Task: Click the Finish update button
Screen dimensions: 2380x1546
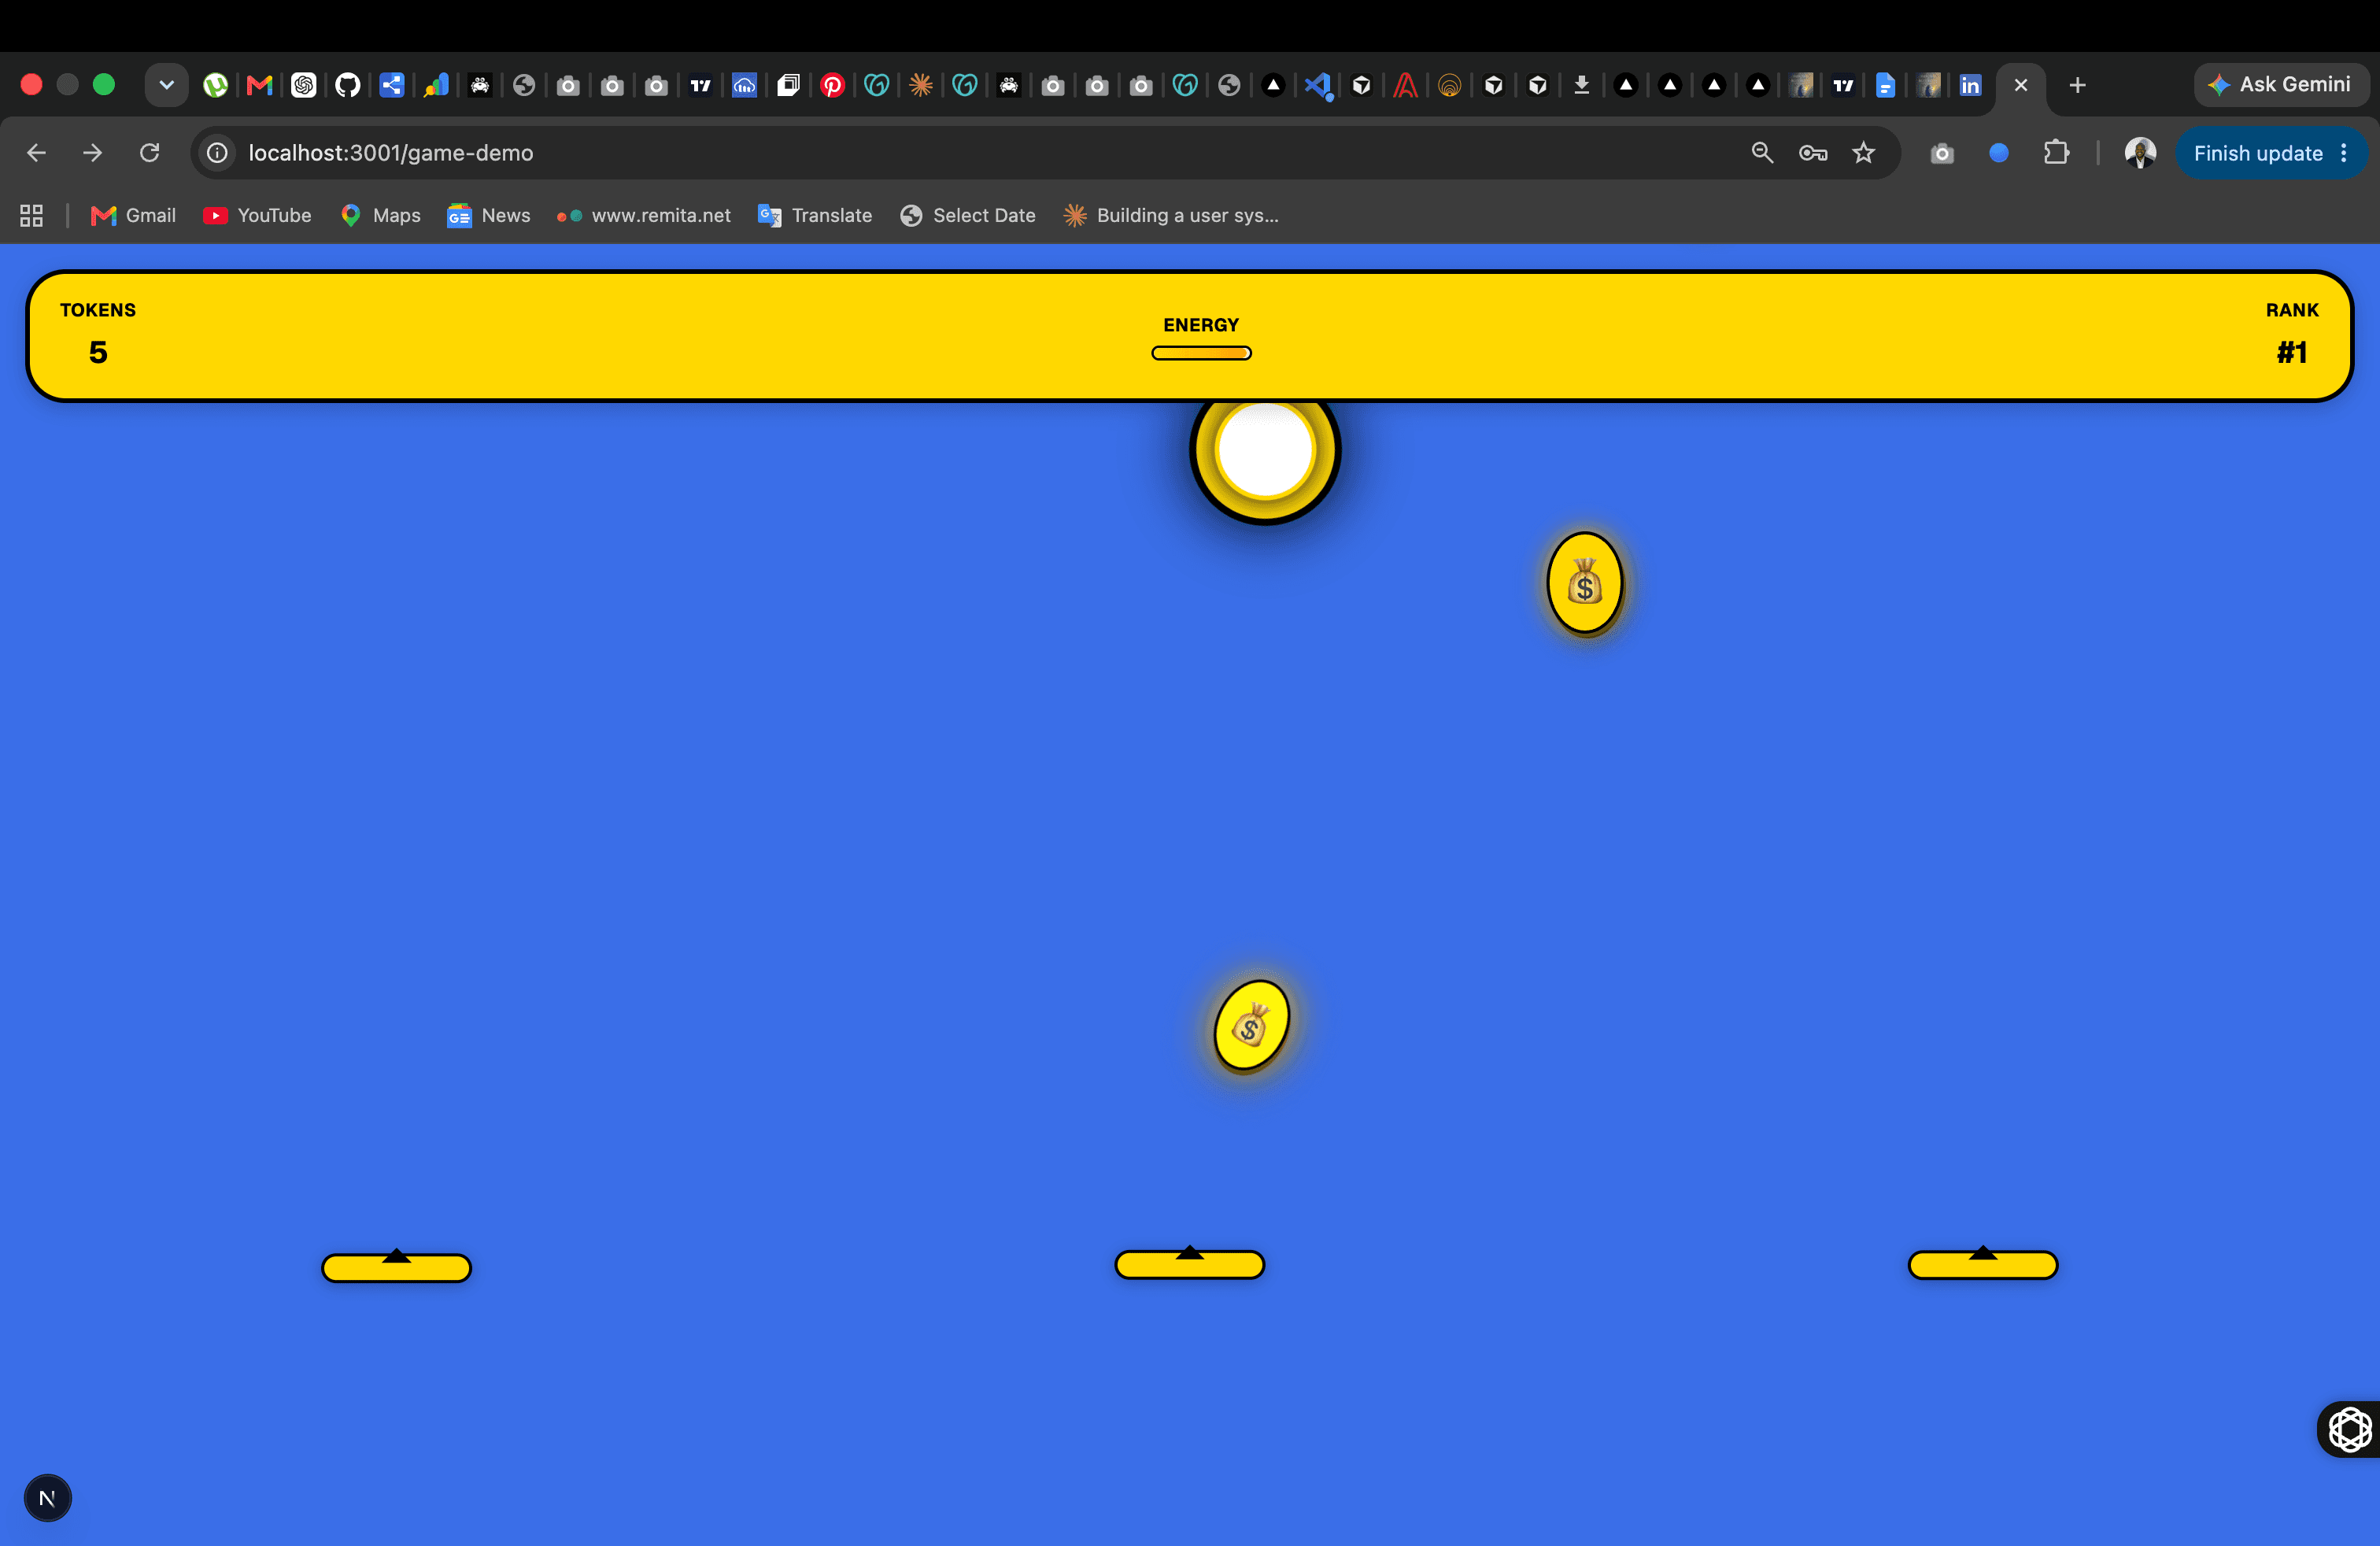Action: point(2257,153)
